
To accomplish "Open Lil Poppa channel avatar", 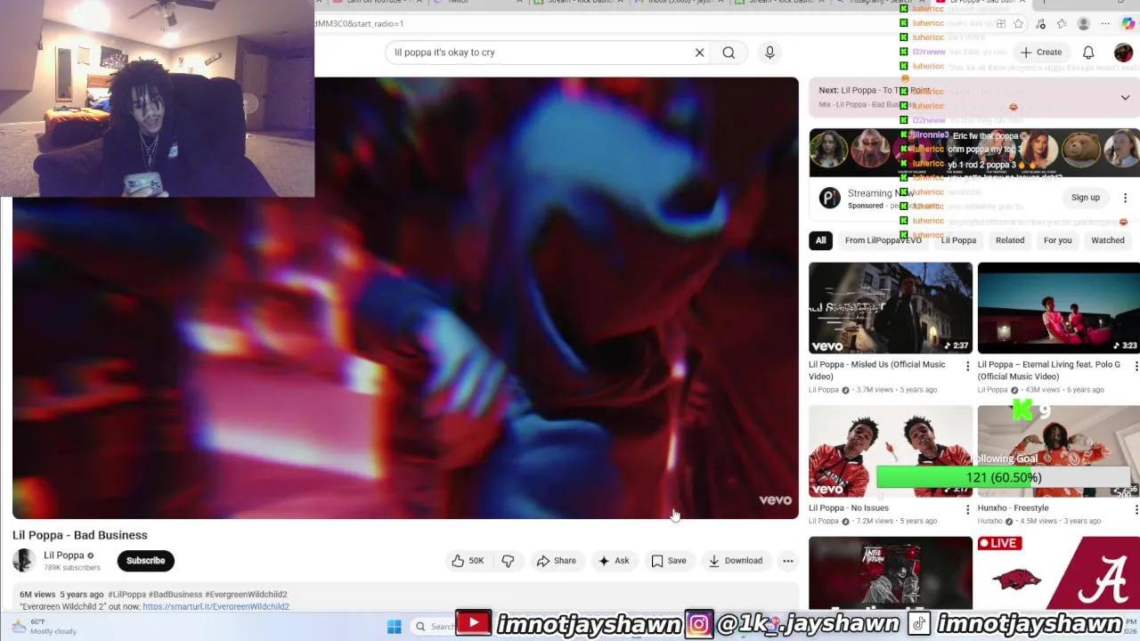I will coord(24,561).
